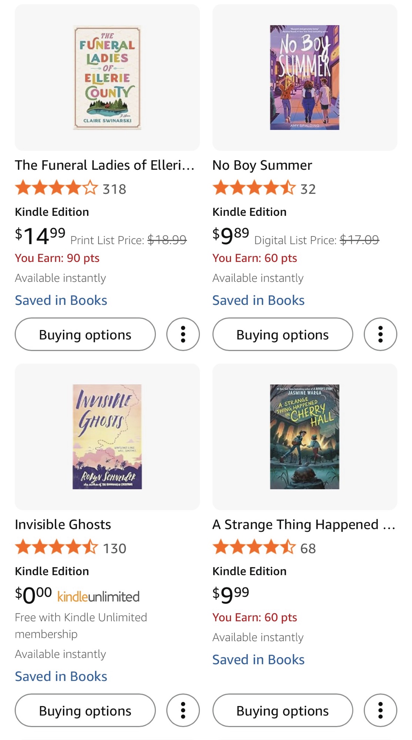
Task: Tap the No Boy Summer book cover
Action: point(305,77)
